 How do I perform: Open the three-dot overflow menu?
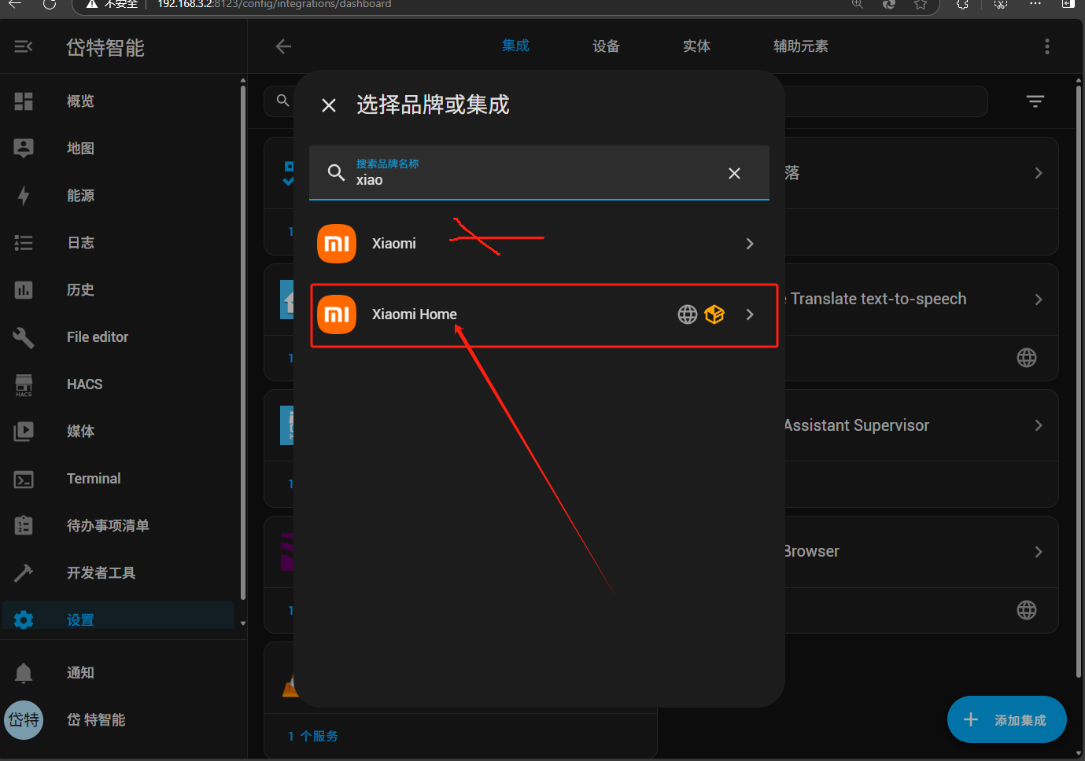pyautogui.click(x=1046, y=46)
